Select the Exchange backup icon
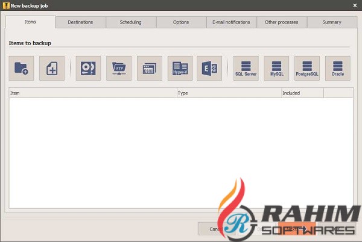Image resolution: width=362 pixels, height=242 pixels. pos(209,68)
